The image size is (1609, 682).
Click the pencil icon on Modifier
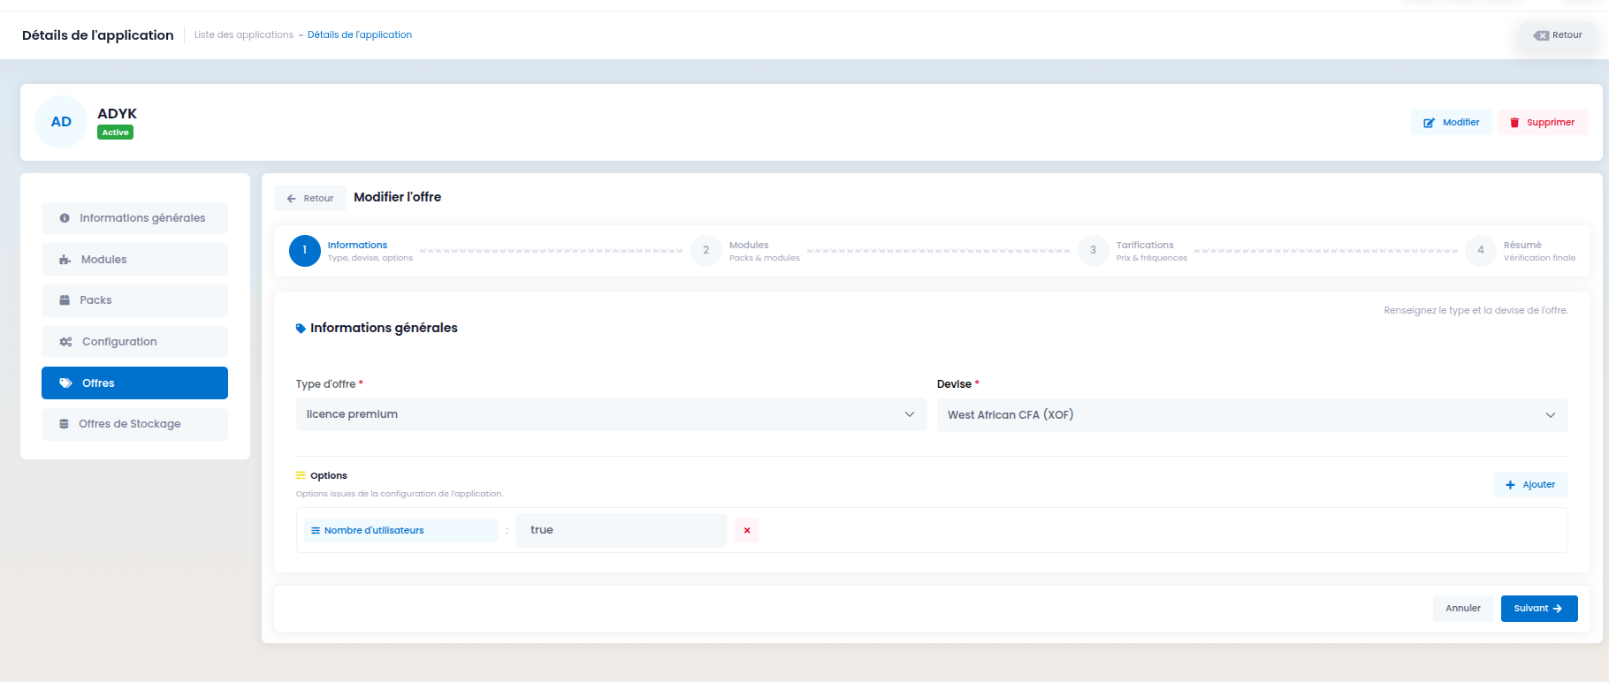coord(1429,123)
